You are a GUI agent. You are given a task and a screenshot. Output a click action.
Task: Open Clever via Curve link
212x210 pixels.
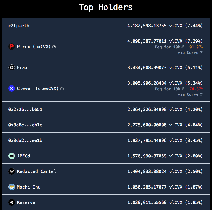(x=190, y=94)
